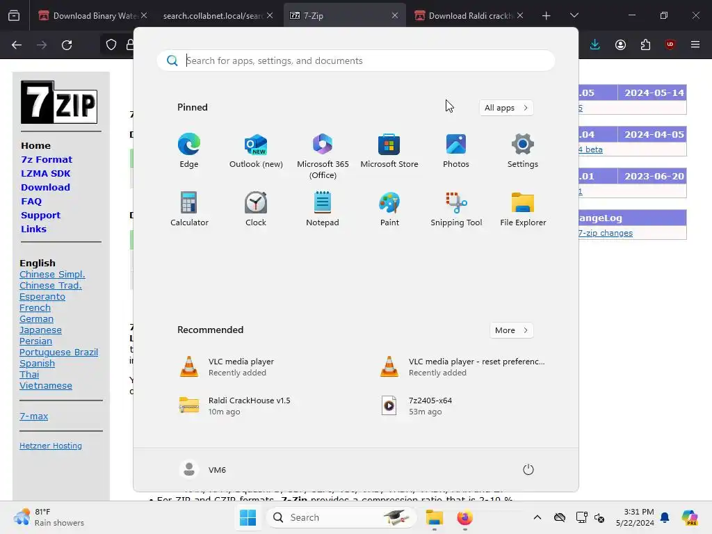This screenshot has height=534, width=712.
Task: Launch the Photos app
Action: [456, 151]
